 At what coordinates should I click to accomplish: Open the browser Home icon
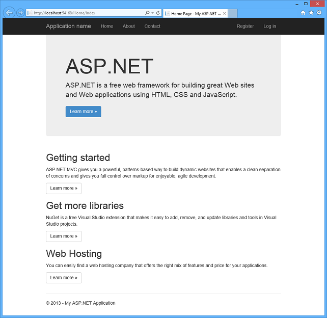pos(303,13)
